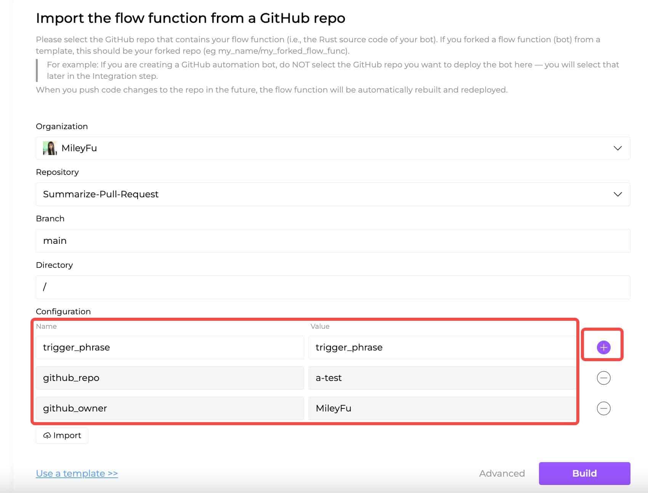648x493 pixels.
Task: Edit the trigger_phrase value field
Action: click(441, 347)
